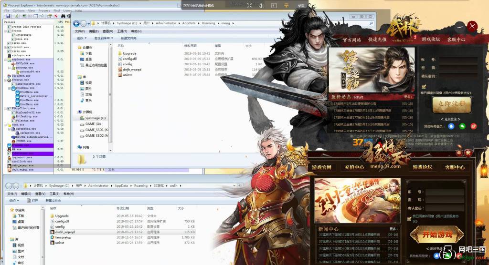The image size is (489, 265).
Task: Open the 组织 dropdown in the meng window
Action: [x=82, y=38]
